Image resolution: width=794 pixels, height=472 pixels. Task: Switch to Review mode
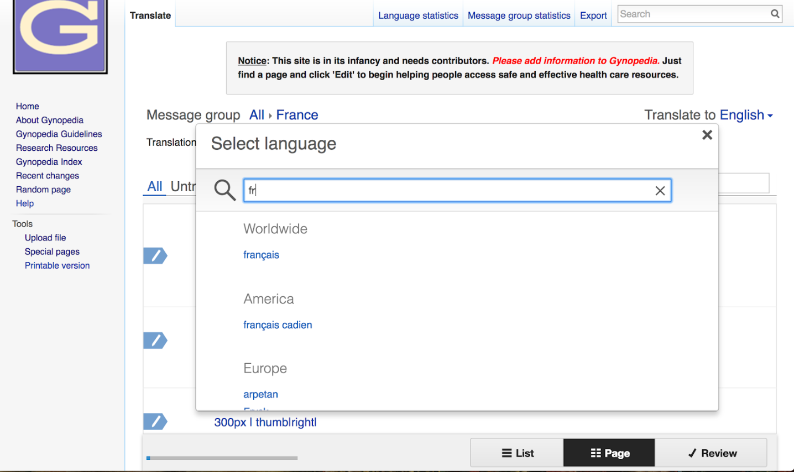click(x=711, y=453)
